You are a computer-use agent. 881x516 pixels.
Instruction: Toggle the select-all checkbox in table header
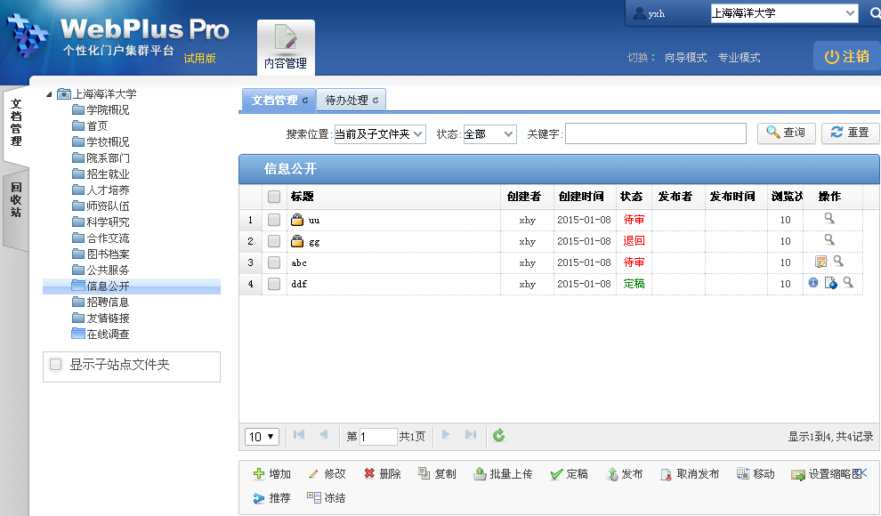click(x=274, y=197)
